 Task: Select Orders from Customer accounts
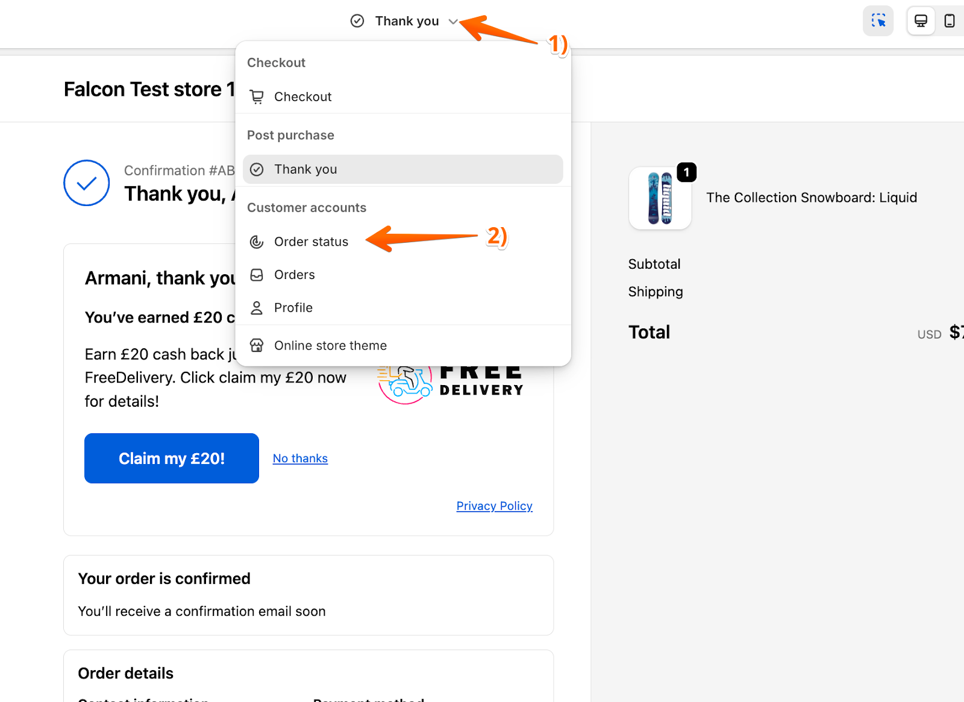pyautogui.click(x=294, y=275)
